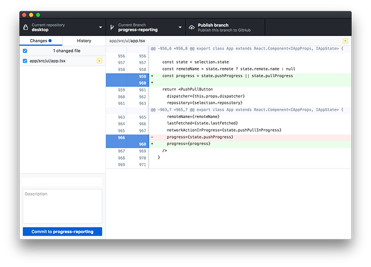Expand the Current Branch dropdown arrow
Screen dimensions: 371x267
pos(180,28)
